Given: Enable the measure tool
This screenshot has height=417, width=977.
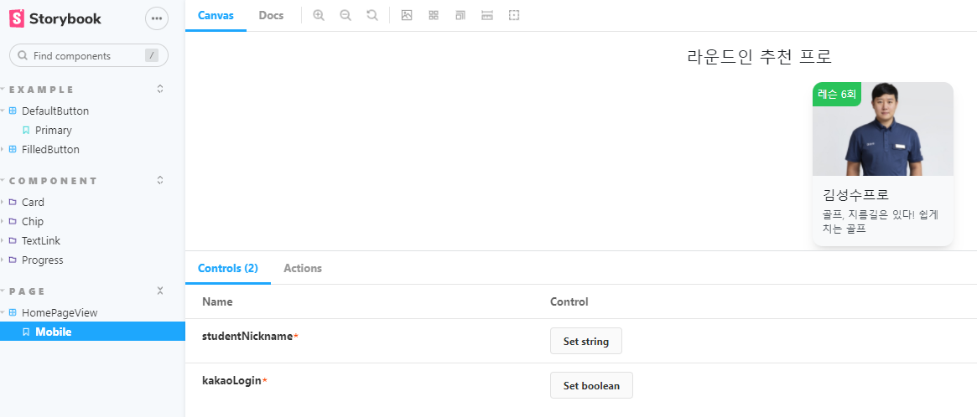Looking at the screenshot, I should click(487, 16).
